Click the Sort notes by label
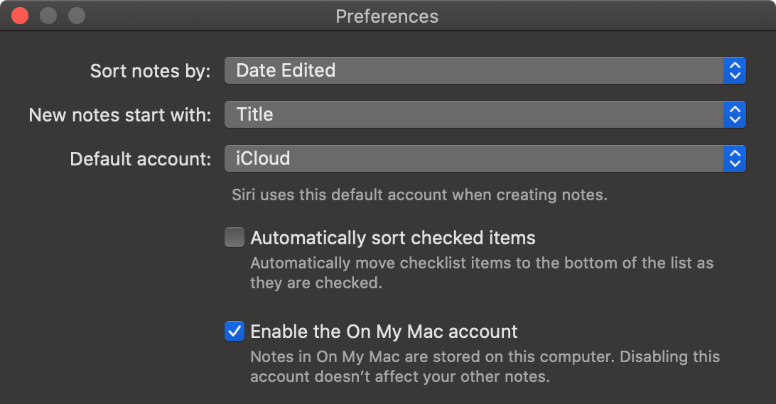Screen dimensions: 776x404 [x=150, y=71]
